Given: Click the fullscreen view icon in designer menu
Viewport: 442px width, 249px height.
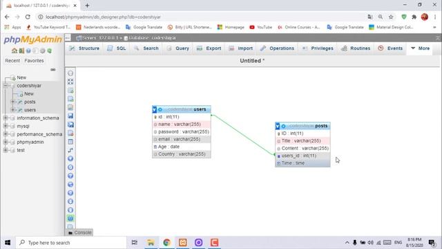Looking at the screenshot, I should [70, 82].
